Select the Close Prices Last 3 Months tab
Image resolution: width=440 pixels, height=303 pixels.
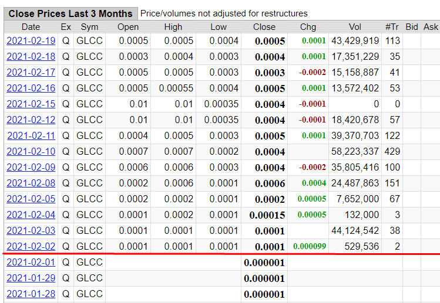70,13
